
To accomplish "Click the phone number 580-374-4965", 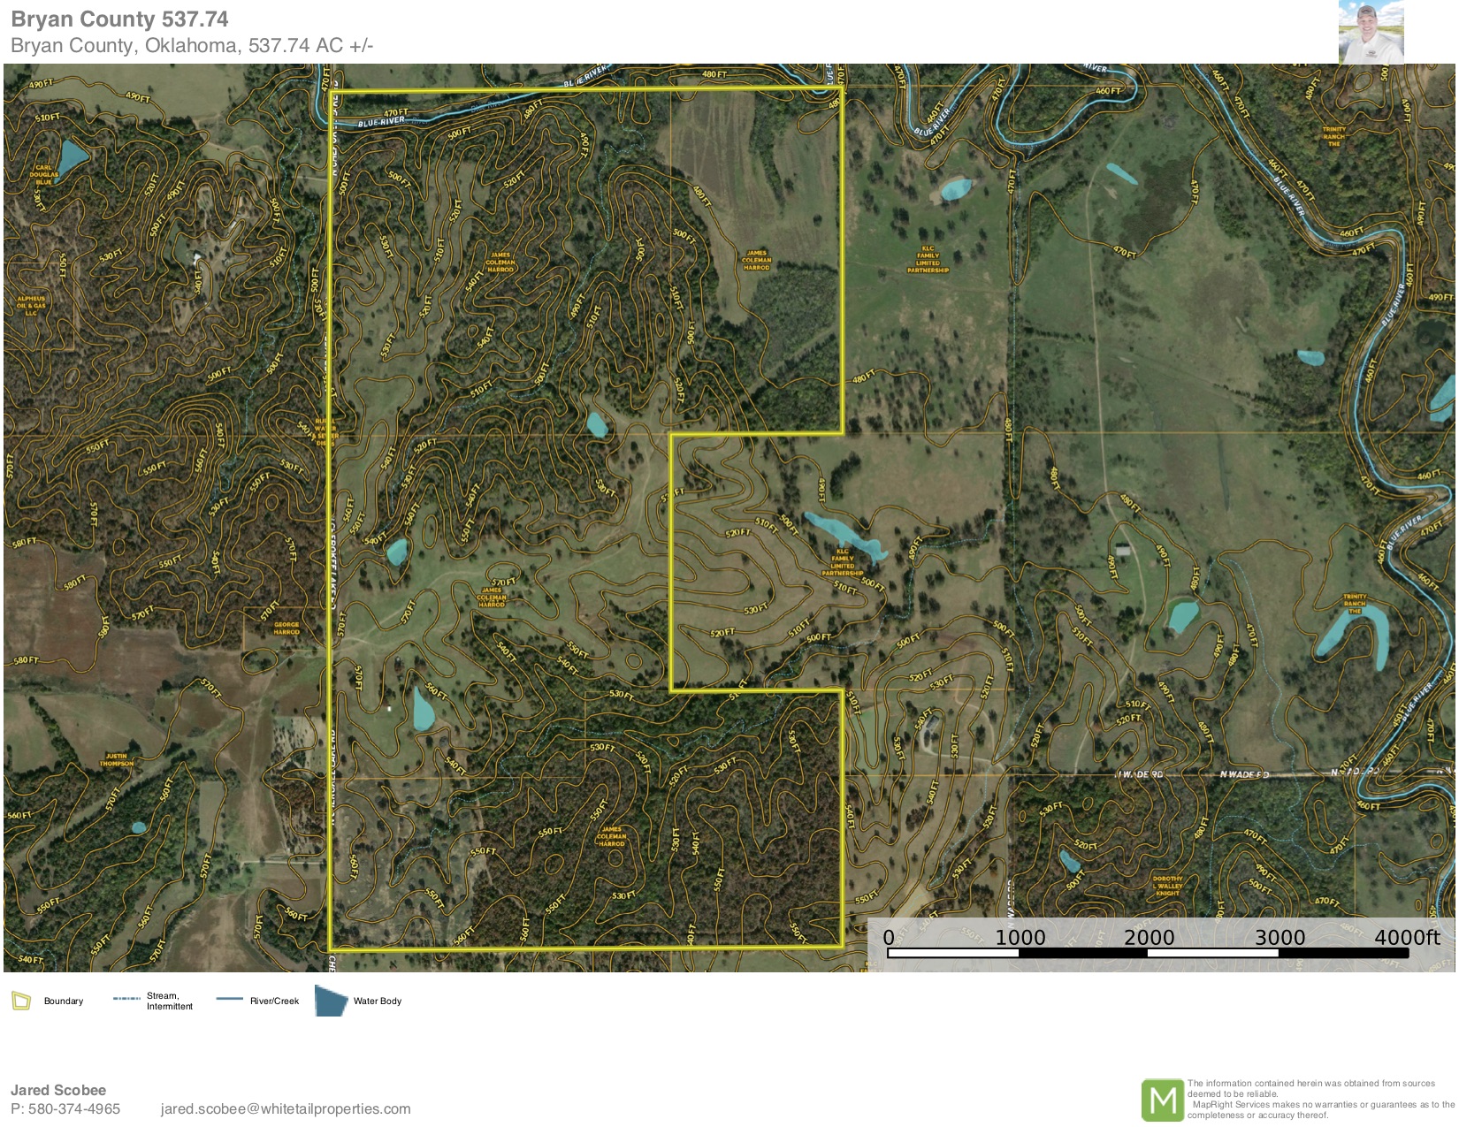I will [74, 1108].
